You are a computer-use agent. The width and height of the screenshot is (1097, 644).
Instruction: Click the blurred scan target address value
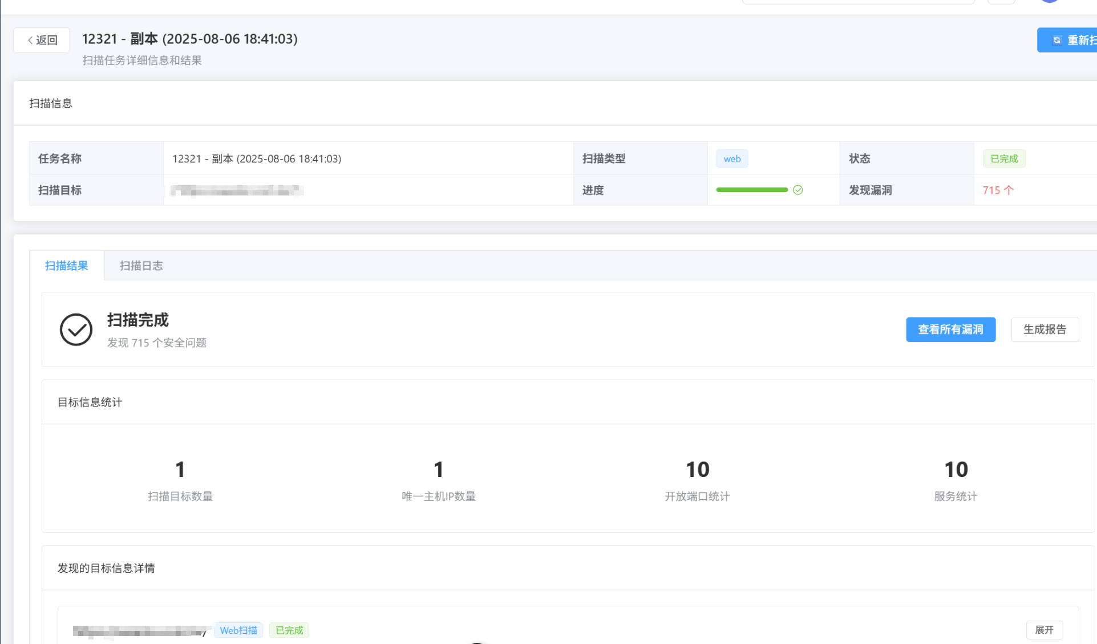pyautogui.click(x=237, y=190)
